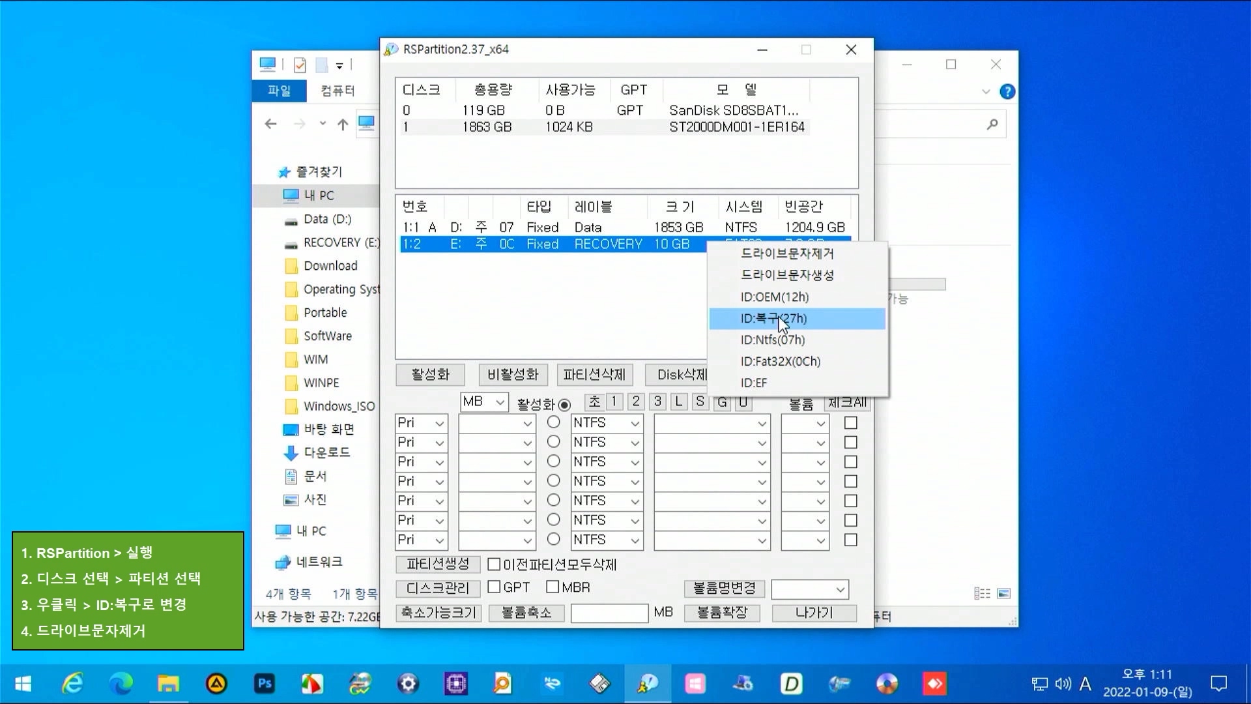This screenshot has width=1251, height=704.
Task: Click Explorer up-folder arrow
Action: 343,124
